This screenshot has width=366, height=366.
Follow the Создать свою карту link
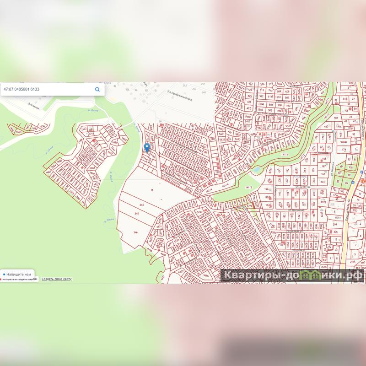(56, 279)
